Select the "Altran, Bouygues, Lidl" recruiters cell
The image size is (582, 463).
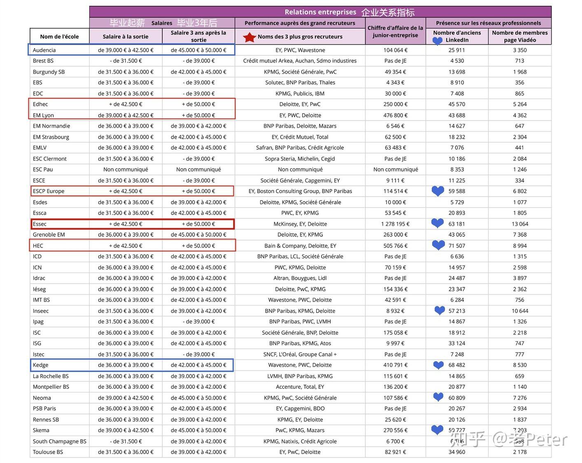click(300, 278)
